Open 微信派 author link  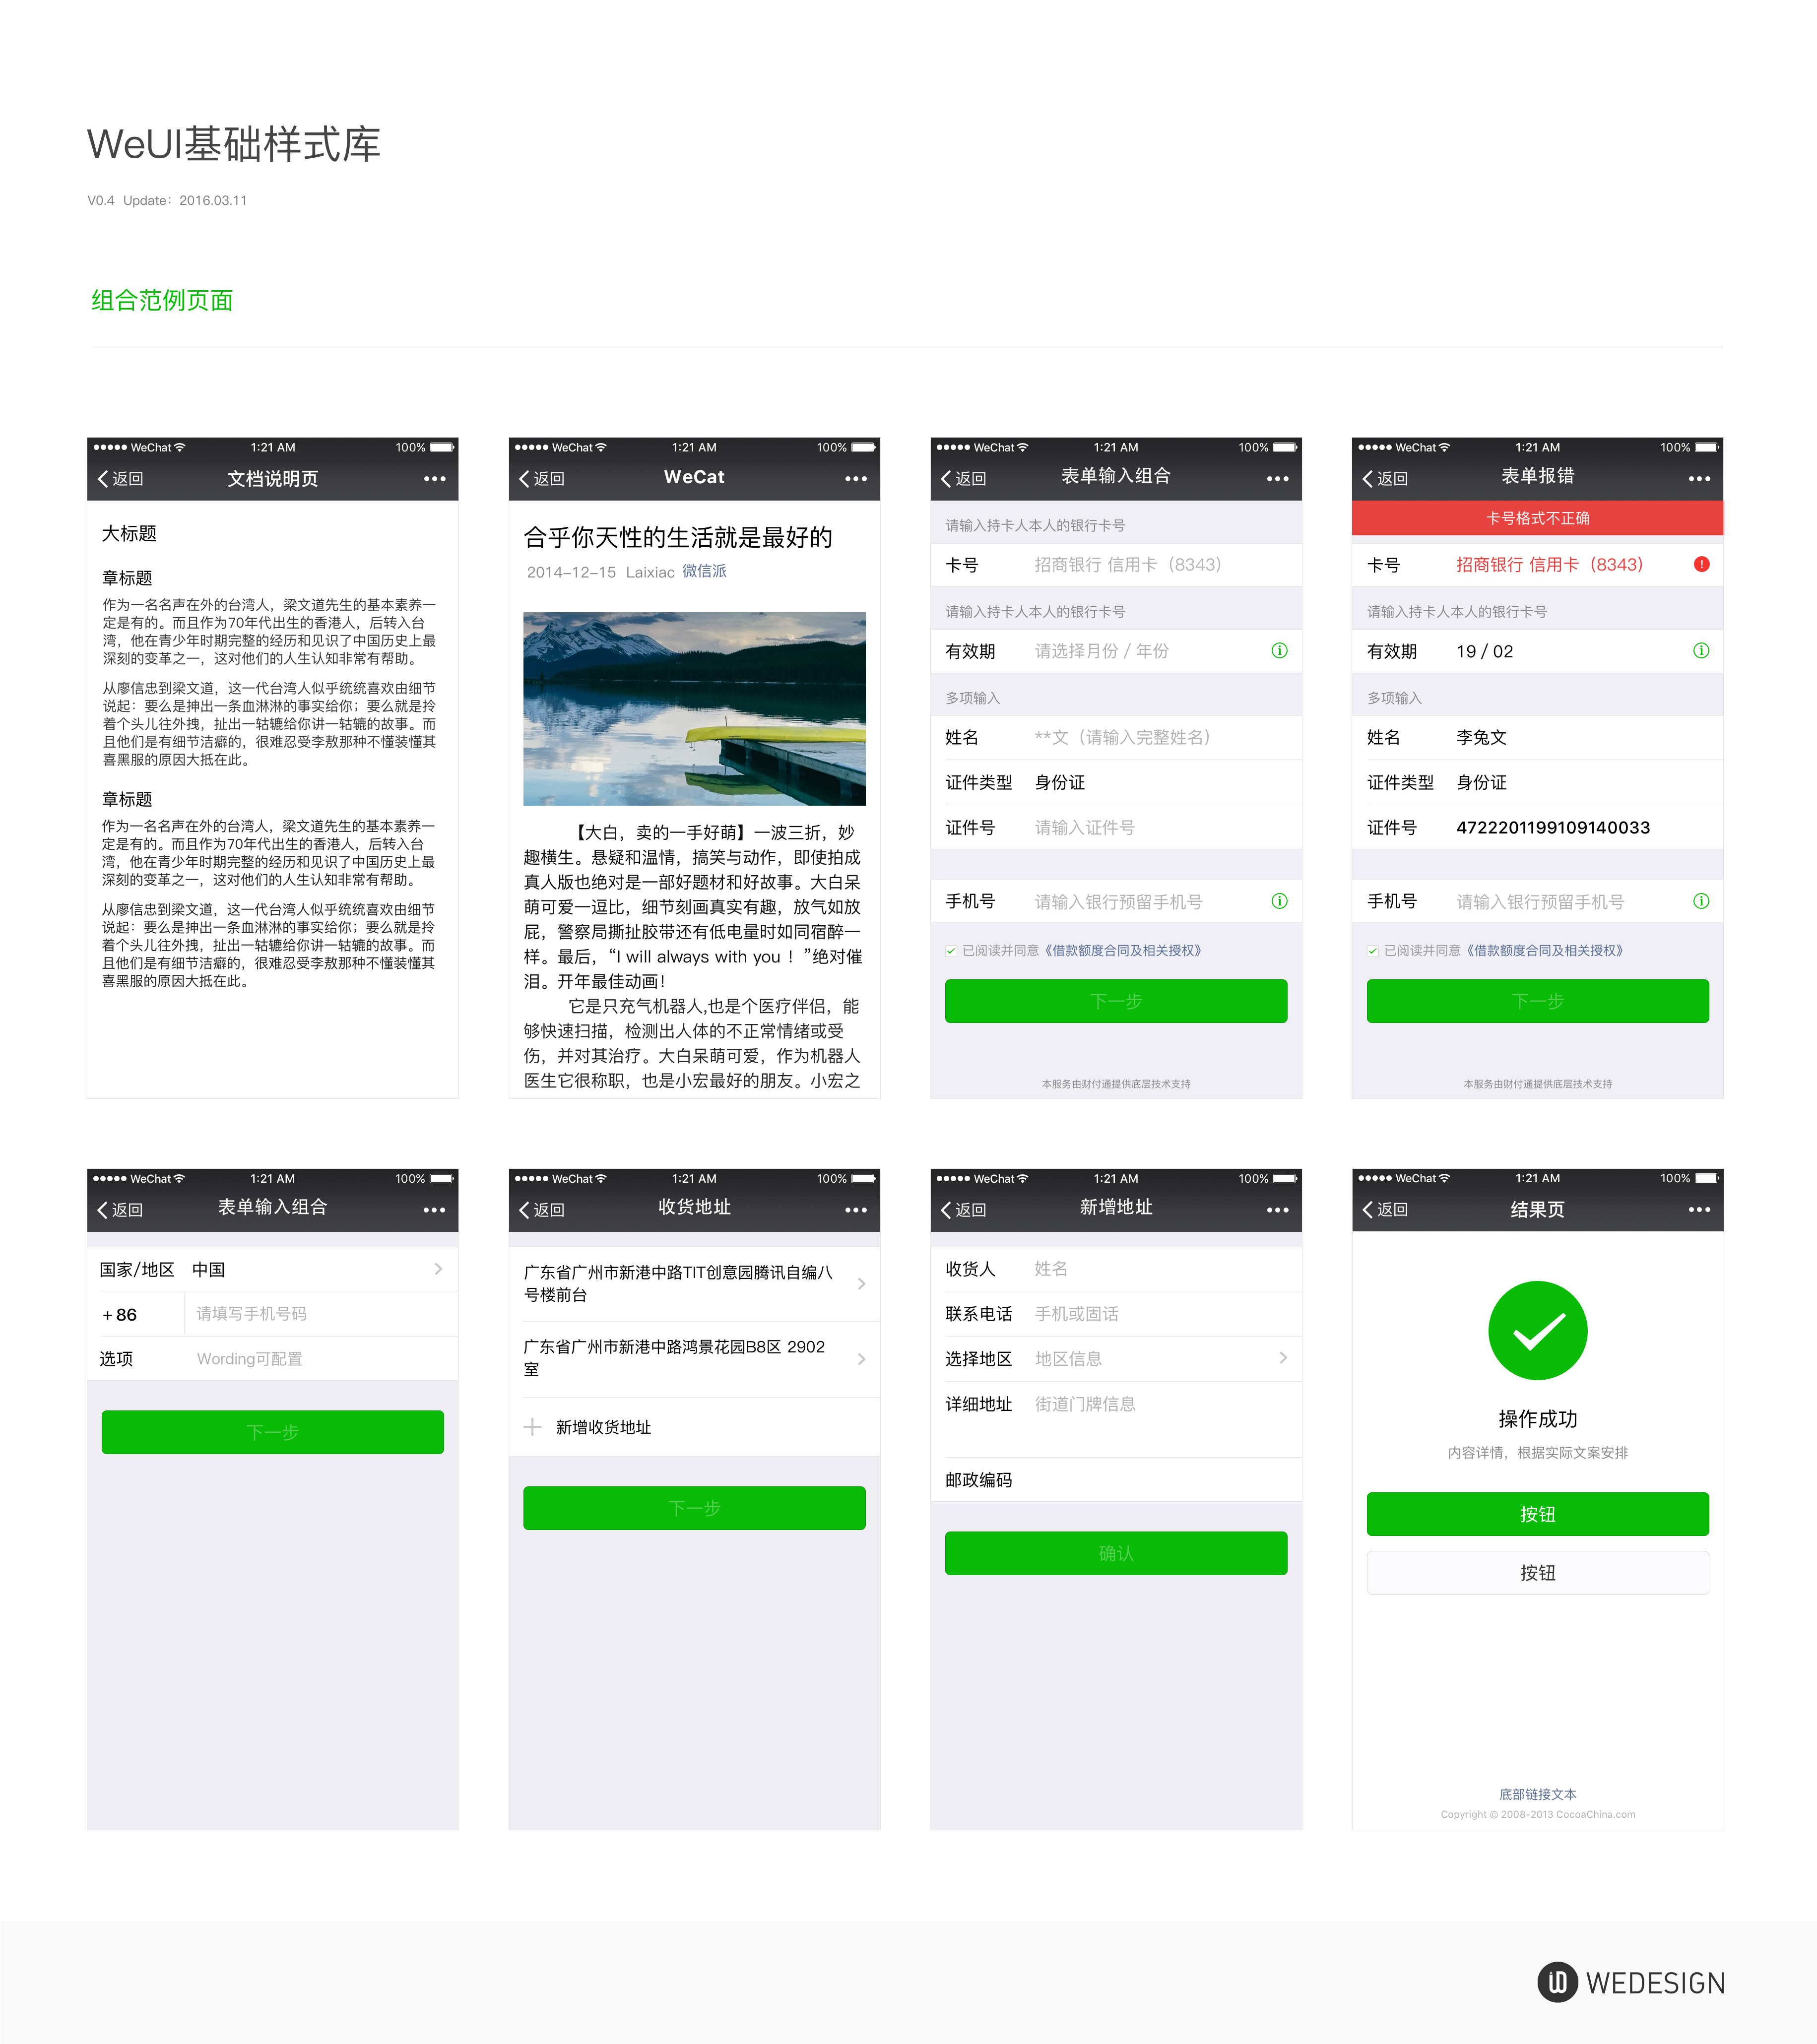point(704,571)
